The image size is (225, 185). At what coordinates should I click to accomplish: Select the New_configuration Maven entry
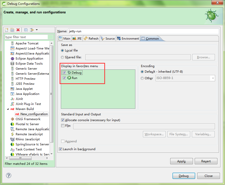tap(32, 114)
